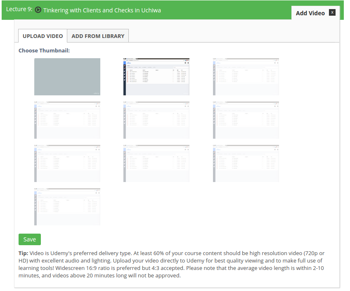Open the Add From Library tab

click(98, 36)
